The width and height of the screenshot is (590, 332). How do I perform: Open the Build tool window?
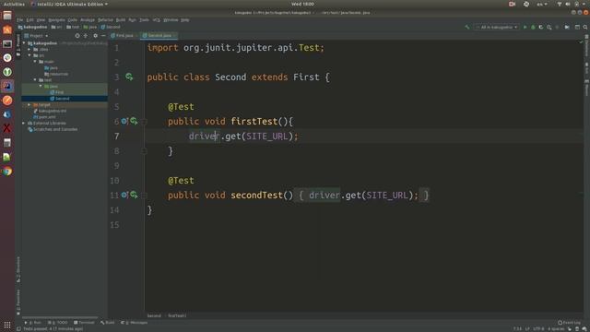click(x=108, y=323)
